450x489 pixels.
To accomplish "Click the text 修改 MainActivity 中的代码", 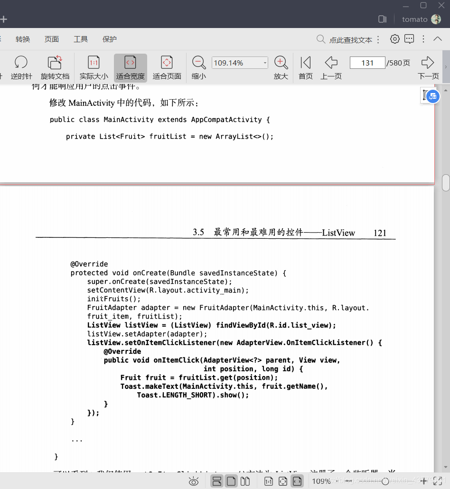I will coord(101,103).
